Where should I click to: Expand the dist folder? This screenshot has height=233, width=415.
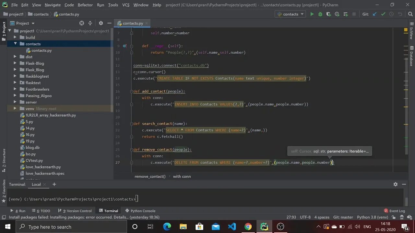[15, 57]
